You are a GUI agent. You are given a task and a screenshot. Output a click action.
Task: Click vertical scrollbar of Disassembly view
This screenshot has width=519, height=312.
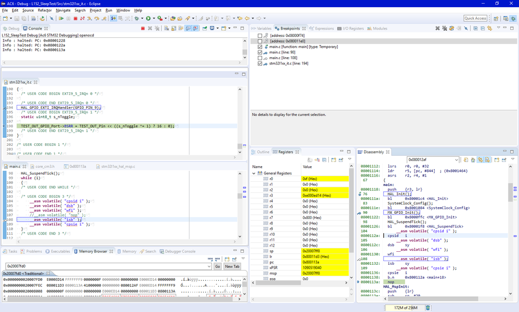click(x=510, y=230)
